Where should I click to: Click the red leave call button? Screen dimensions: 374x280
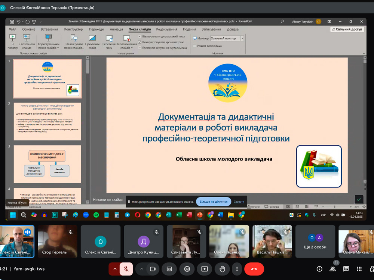(x=254, y=269)
